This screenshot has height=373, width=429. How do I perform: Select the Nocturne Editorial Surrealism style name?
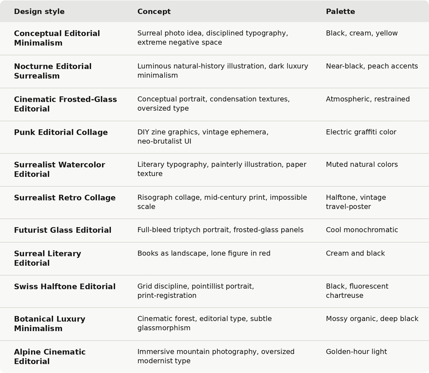(53, 71)
